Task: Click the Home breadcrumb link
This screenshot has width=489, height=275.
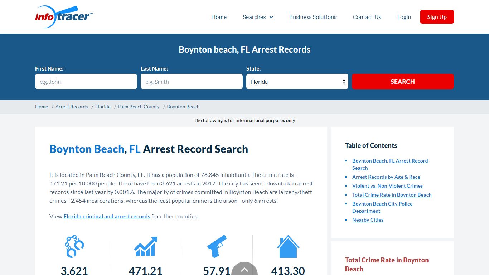Action: pos(42,107)
